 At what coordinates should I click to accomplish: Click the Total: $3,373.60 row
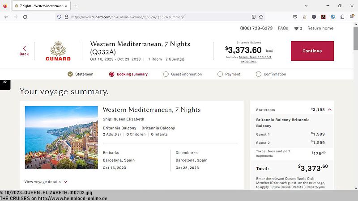pos(292,168)
